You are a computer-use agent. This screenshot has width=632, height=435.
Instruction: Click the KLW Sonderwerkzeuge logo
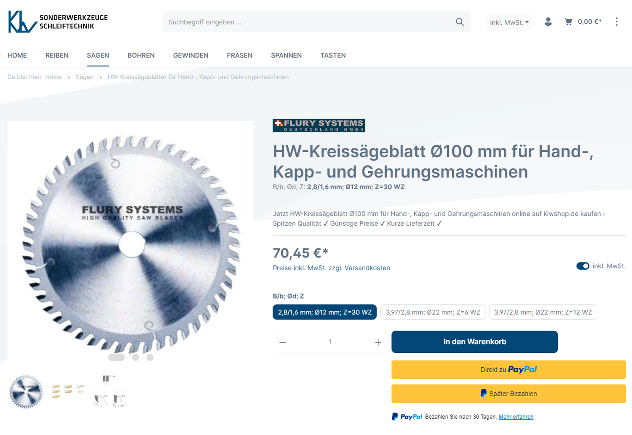[x=58, y=22]
